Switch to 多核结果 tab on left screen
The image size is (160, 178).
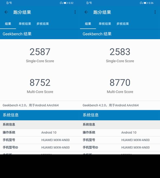pyautogui.click(x=43, y=24)
